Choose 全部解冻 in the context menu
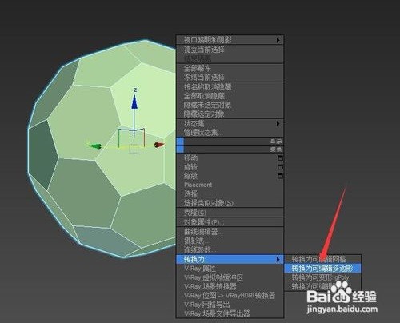The image size is (400, 323). (x=230, y=68)
